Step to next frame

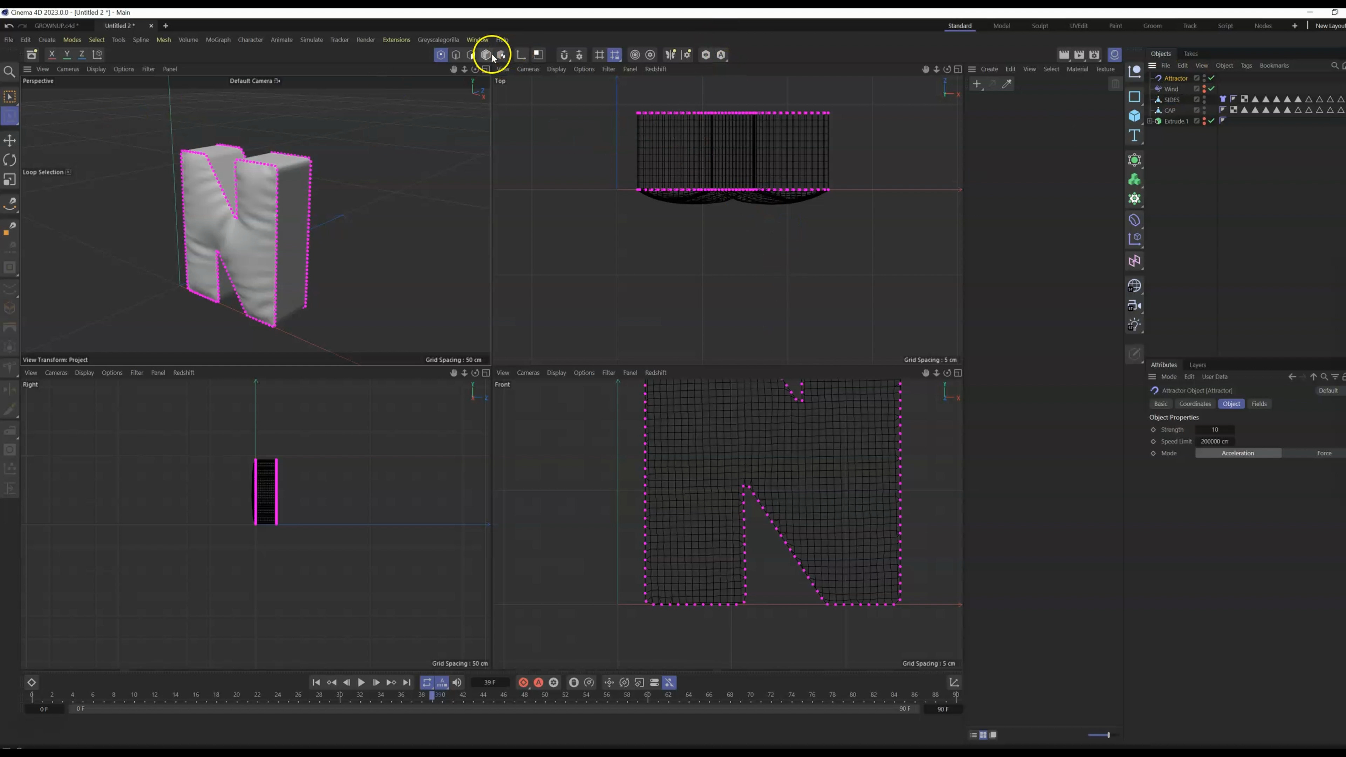(376, 682)
